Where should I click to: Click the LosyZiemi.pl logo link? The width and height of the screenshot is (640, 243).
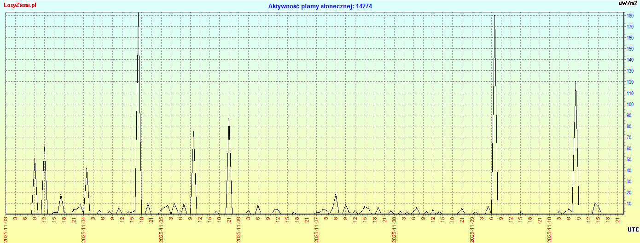(20, 5)
